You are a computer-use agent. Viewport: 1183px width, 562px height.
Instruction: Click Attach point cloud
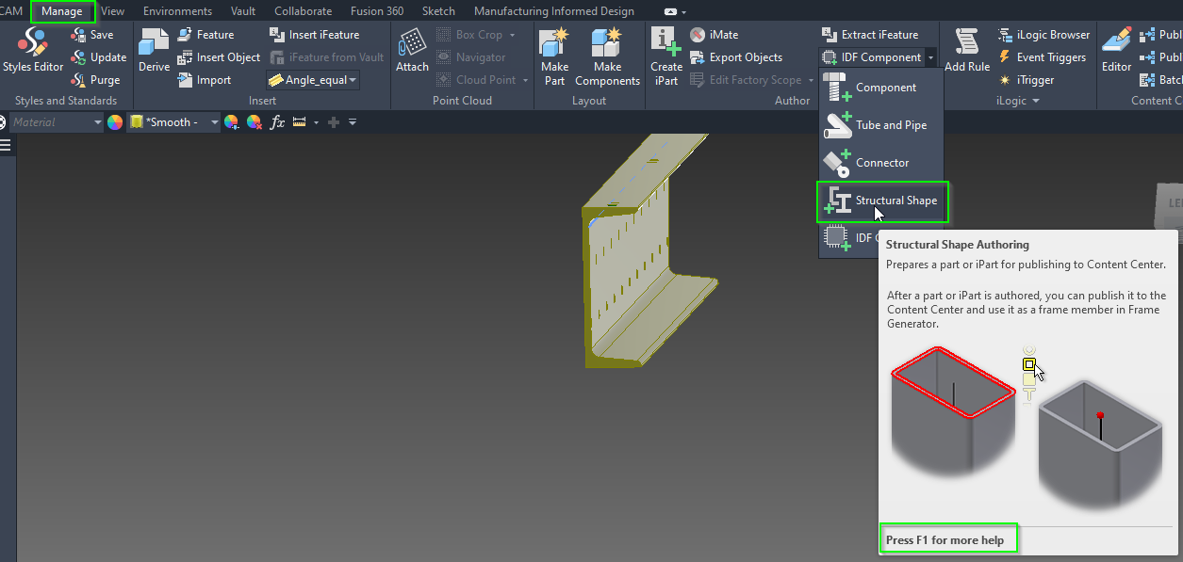[x=412, y=51]
